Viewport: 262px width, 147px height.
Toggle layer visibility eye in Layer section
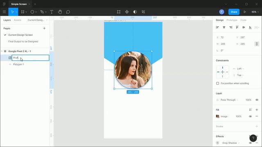coord(257,100)
